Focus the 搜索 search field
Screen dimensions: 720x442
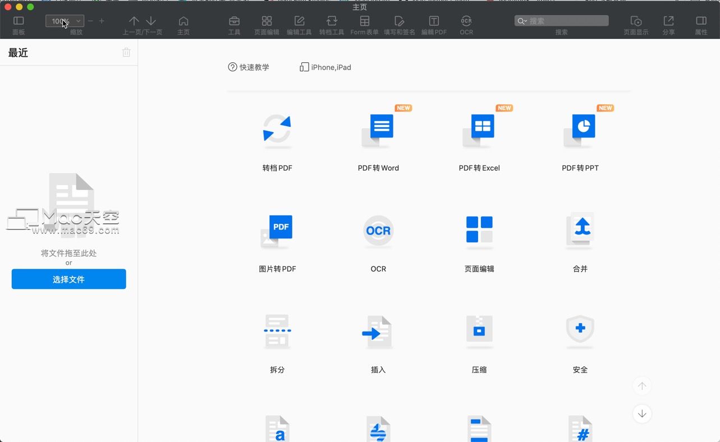[561, 21]
